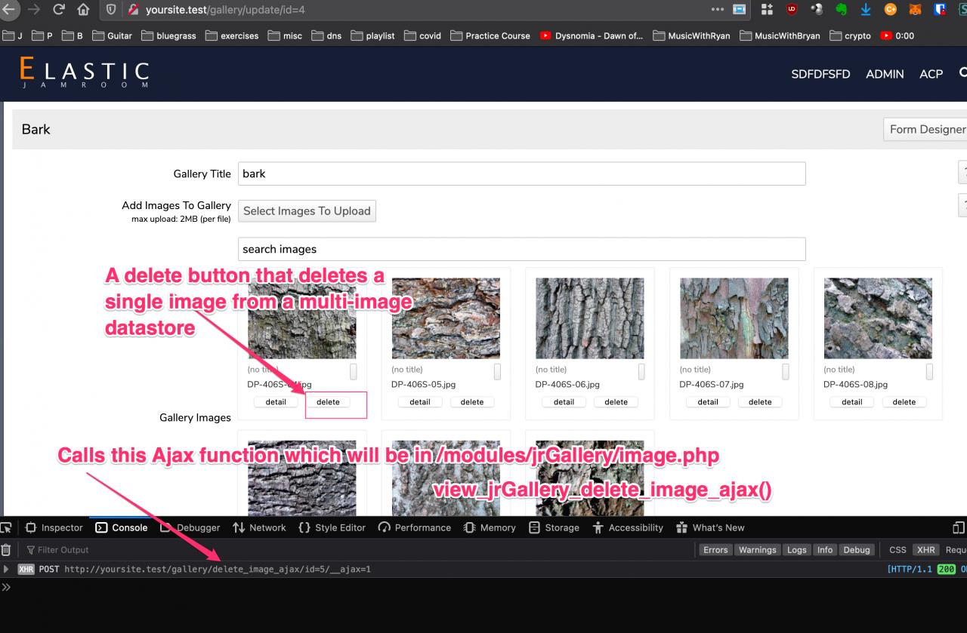Viewport: 967px width, 633px height.
Task: Switch to the Network devtools tab
Action: tap(259, 527)
